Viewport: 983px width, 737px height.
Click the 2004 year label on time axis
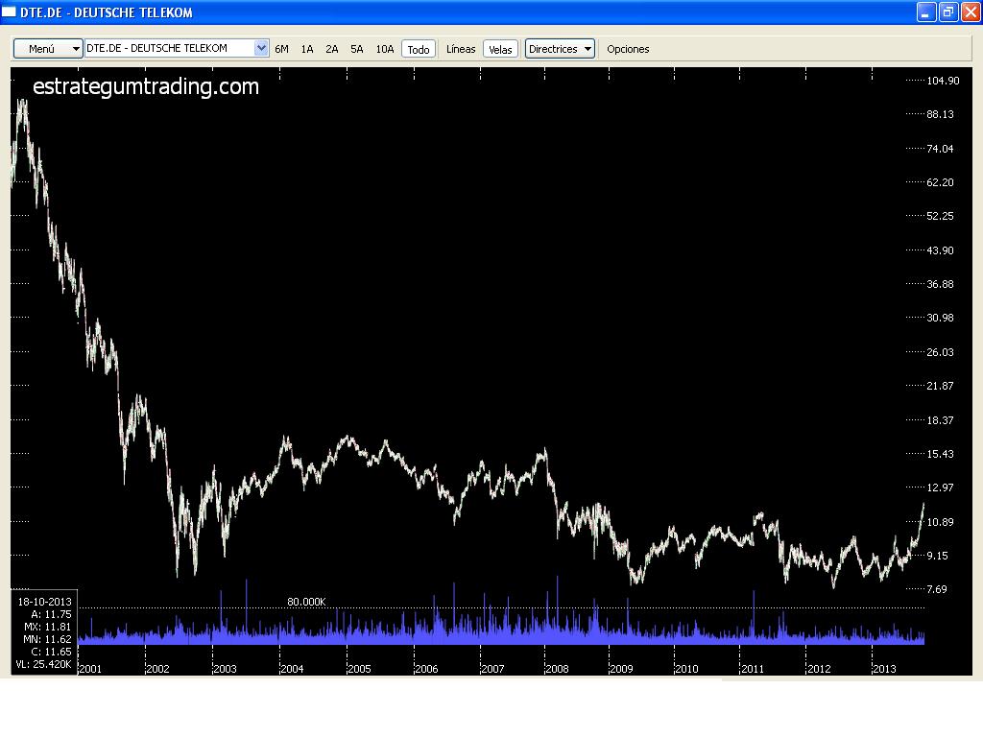[x=292, y=669]
